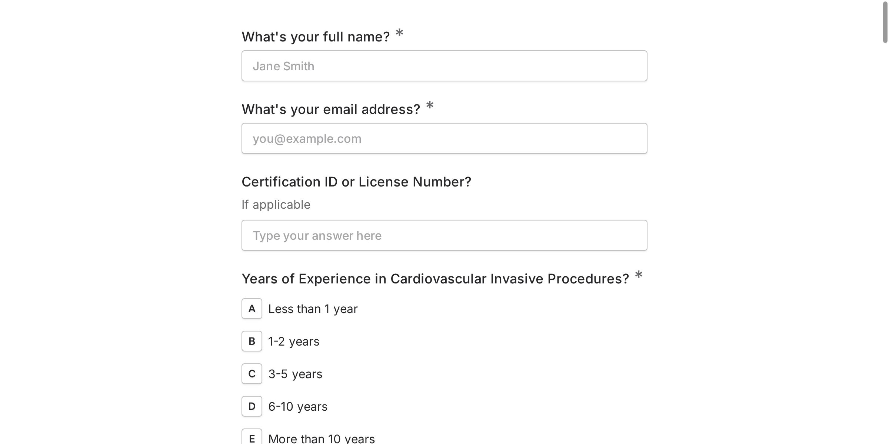Select the "More than 10 years" text

(321, 439)
